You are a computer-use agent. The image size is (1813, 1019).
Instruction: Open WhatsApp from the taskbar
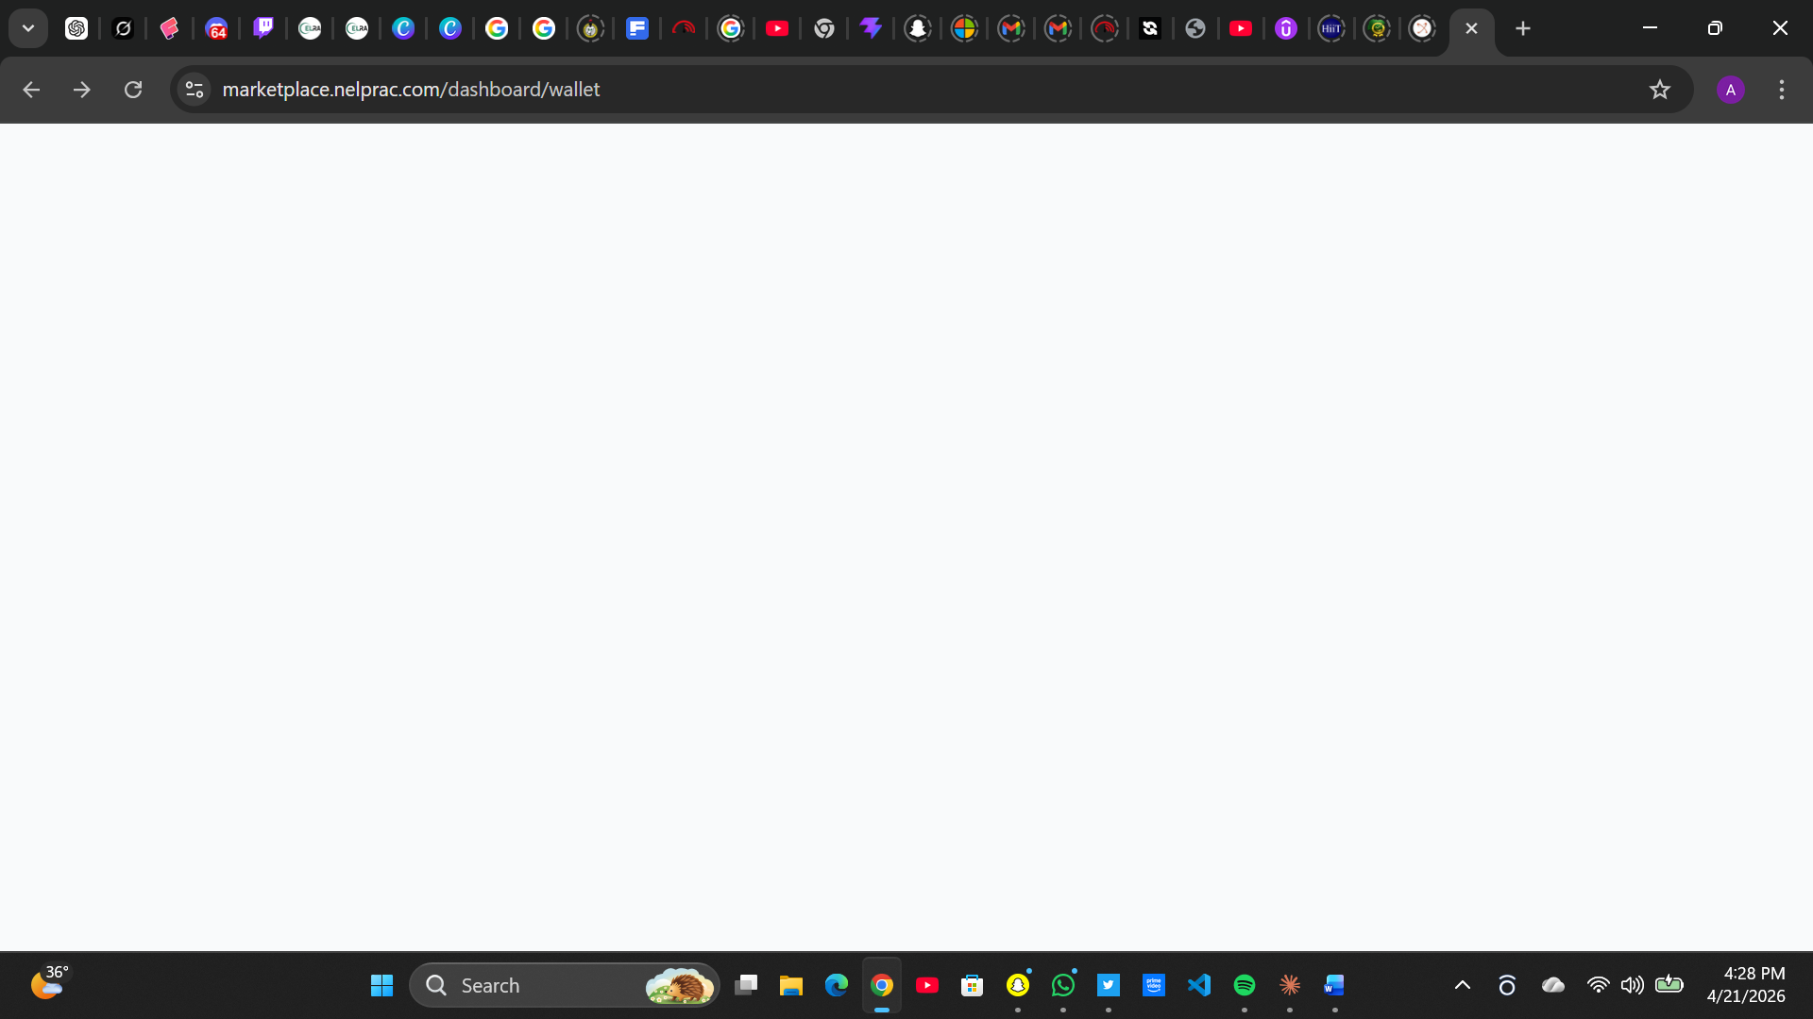pos(1062,985)
